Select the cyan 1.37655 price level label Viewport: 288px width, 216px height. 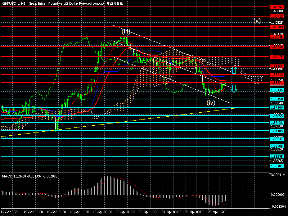[277, 116]
